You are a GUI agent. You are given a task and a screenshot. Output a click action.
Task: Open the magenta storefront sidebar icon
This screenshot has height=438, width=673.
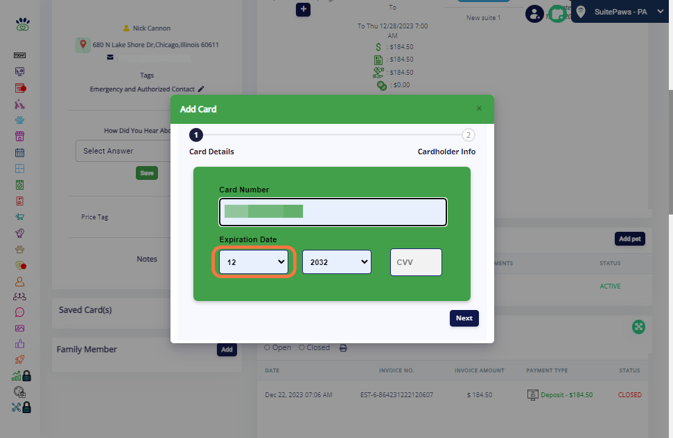pyautogui.click(x=19, y=136)
